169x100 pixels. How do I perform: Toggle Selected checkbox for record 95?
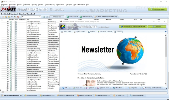coord(11,78)
